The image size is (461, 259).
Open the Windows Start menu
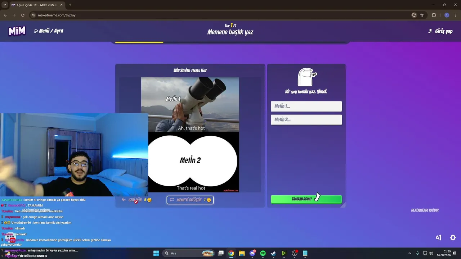[x=156, y=253]
